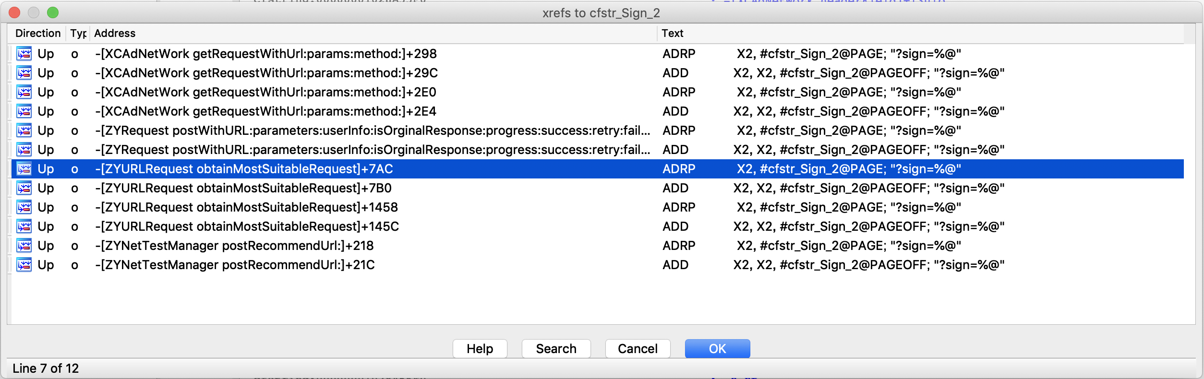Confirm selection with the OK button
Image resolution: width=1204 pixels, height=379 pixels.
(718, 349)
